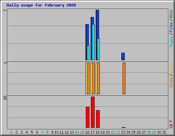The height and width of the screenshot is (136, 175).
Task: Select the dark blue files bar for day 18
Action: click(98, 24)
